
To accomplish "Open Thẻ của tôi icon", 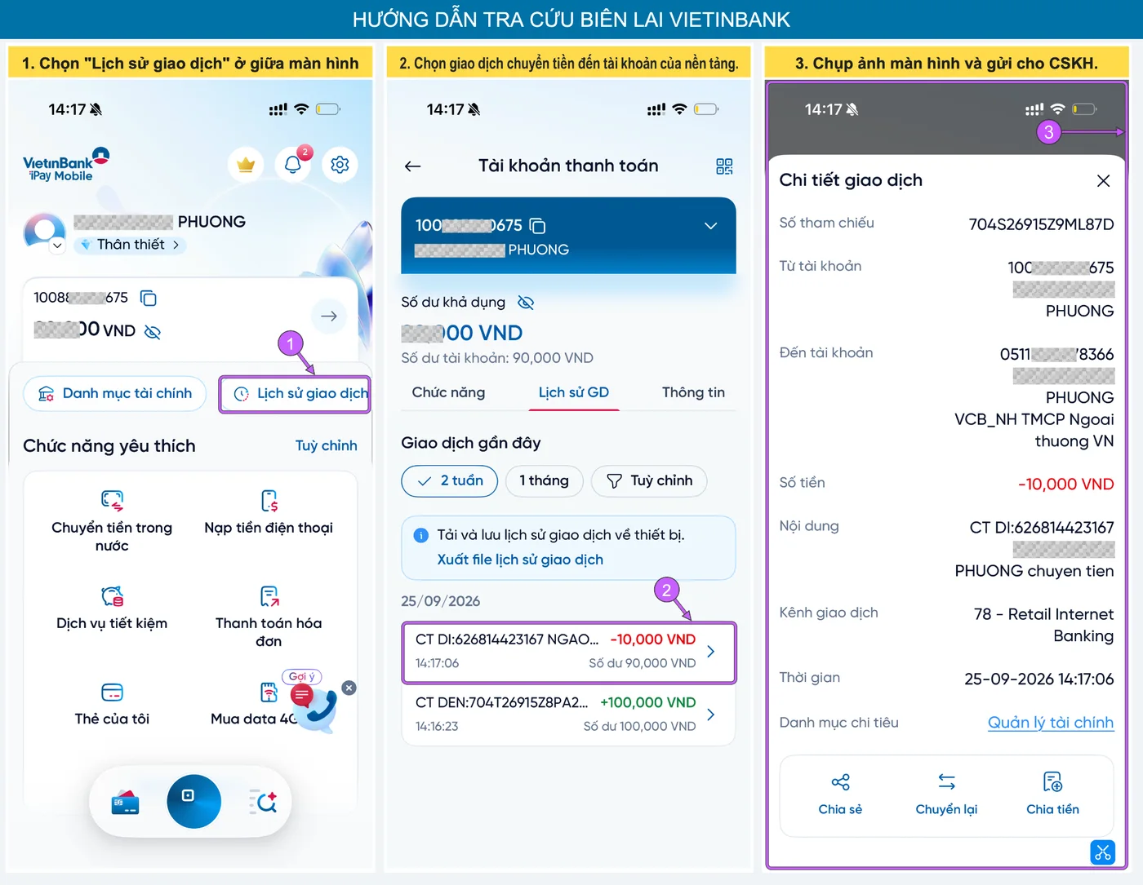I will pyautogui.click(x=112, y=693).
